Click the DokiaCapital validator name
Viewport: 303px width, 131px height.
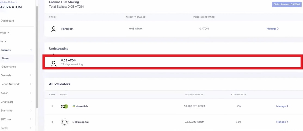click(80, 122)
